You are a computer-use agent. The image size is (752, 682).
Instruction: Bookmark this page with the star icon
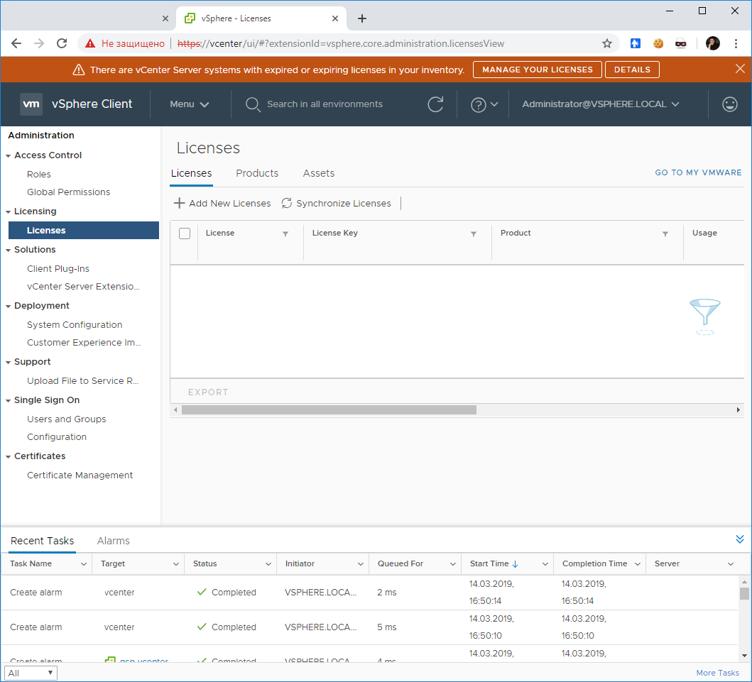tap(607, 43)
